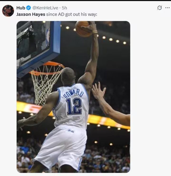The height and width of the screenshot is (176, 171).
Task: Open the three-dot More menu on tweet
Action: coord(167,8)
